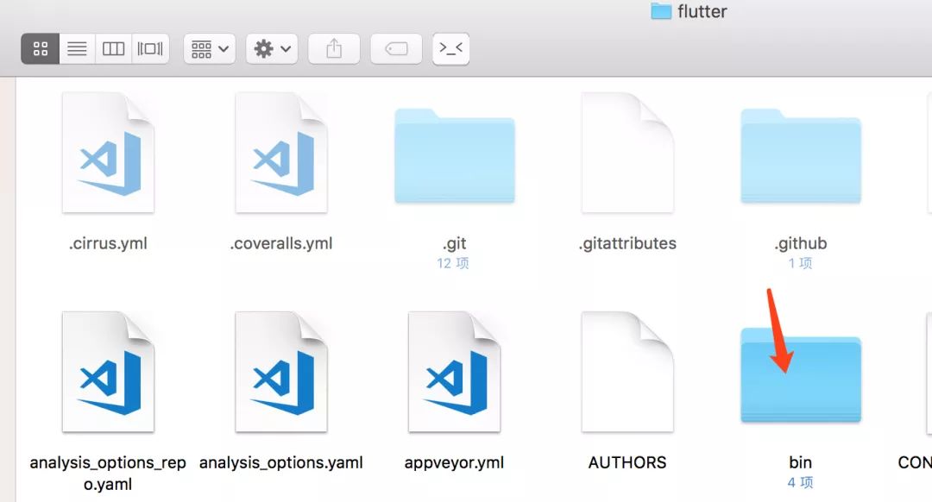Image resolution: width=932 pixels, height=502 pixels.
Task: Switch to icon view mode
Action: pos(40,48)
